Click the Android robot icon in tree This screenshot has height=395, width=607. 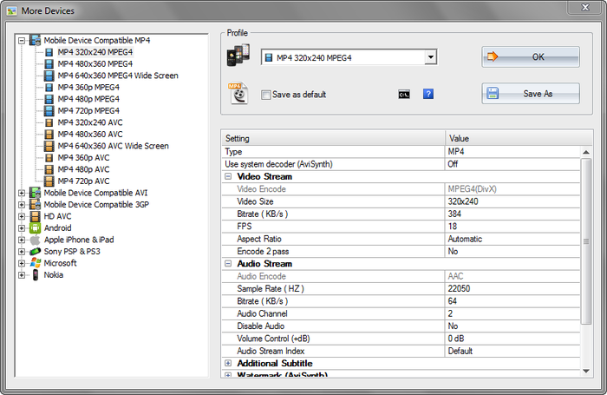point(35,227)
